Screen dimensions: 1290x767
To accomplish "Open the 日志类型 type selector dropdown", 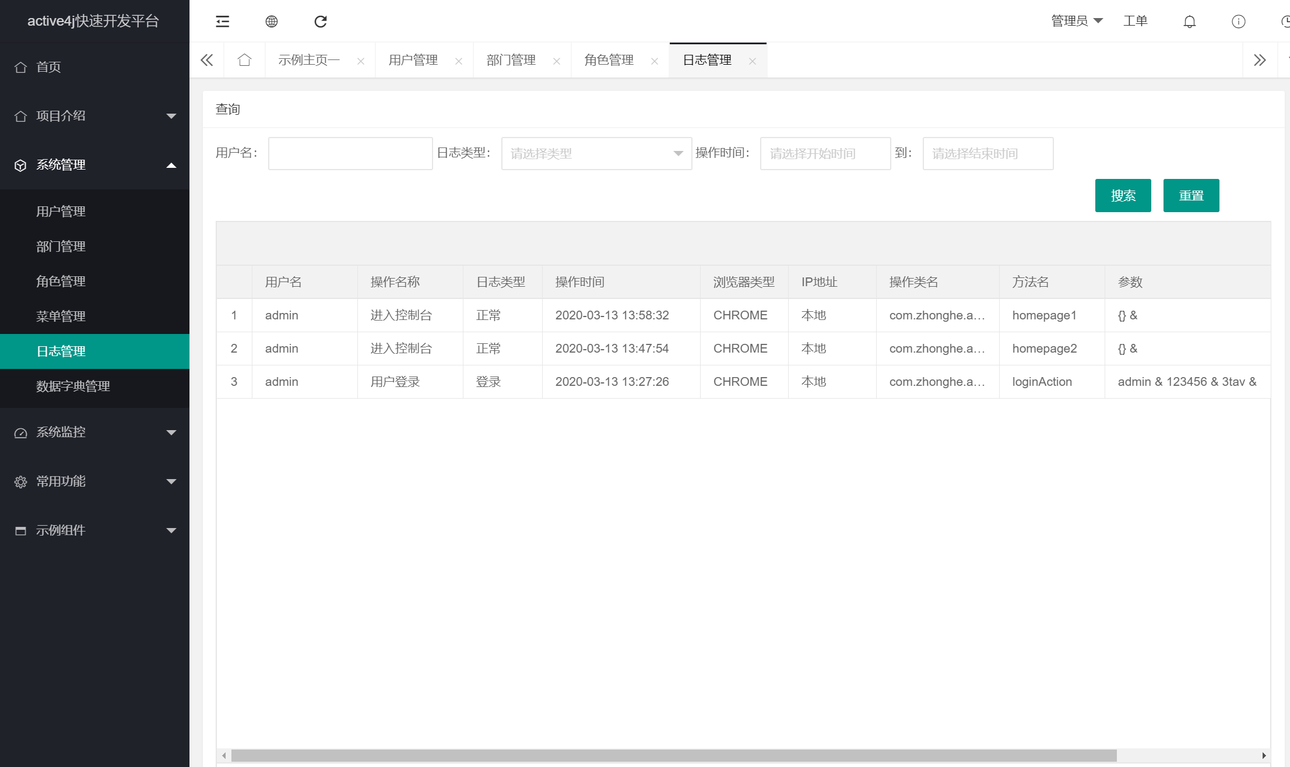I will [x=595, y=153].
